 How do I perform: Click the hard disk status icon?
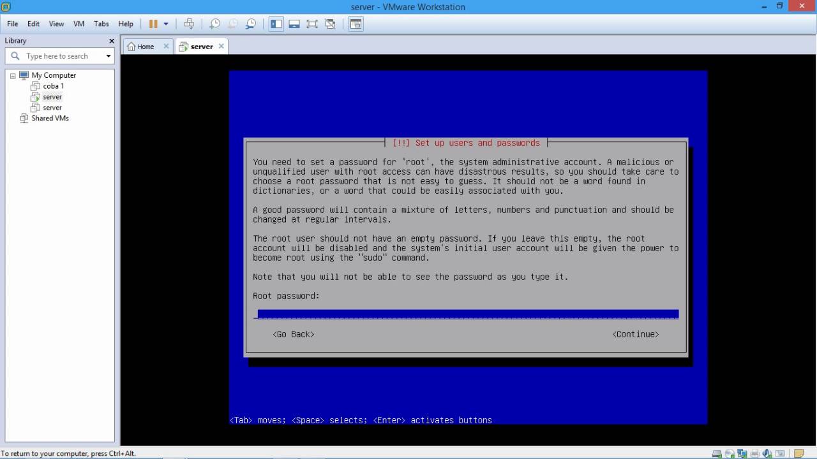[x=717, y=453]
